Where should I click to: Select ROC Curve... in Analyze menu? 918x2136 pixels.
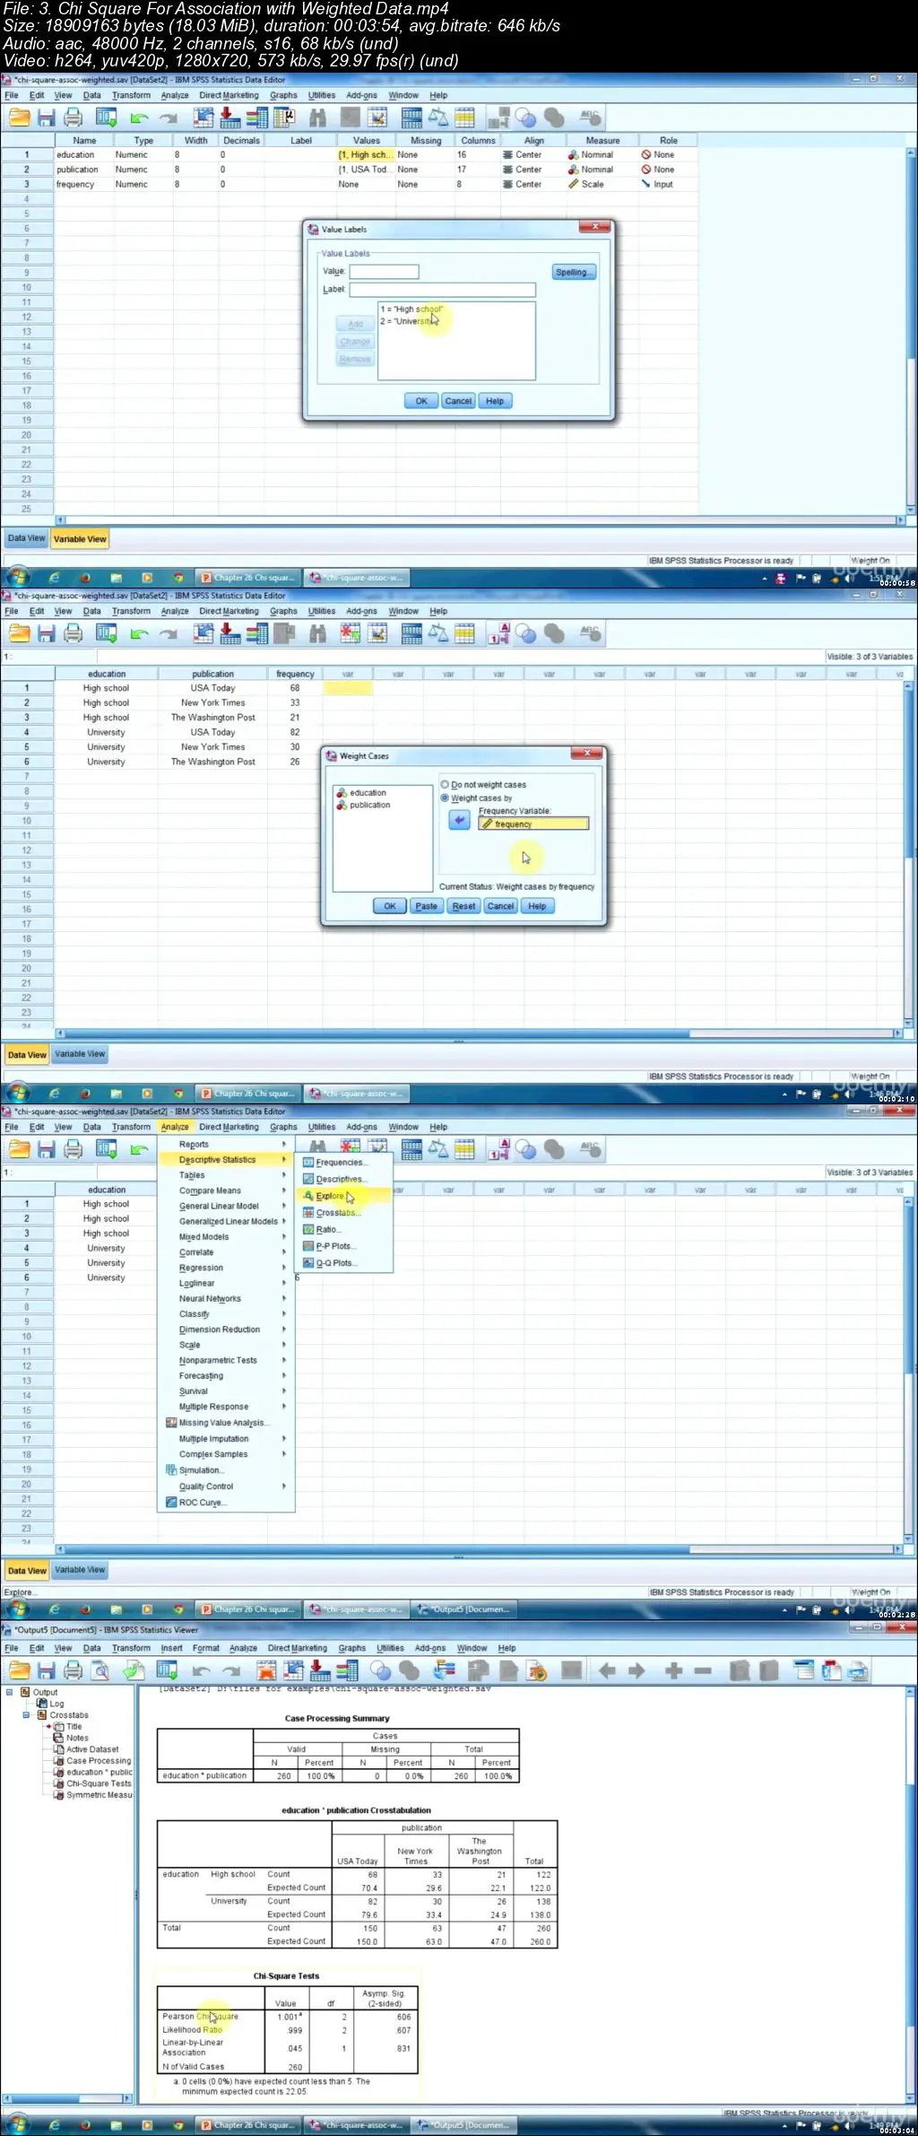[x=226, y=1503]
